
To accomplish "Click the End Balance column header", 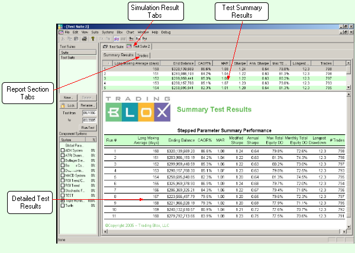I will click(x=177, y=63).
